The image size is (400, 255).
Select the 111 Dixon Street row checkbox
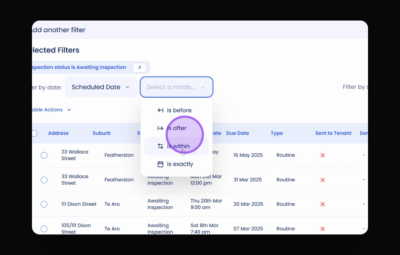(44, 204)
